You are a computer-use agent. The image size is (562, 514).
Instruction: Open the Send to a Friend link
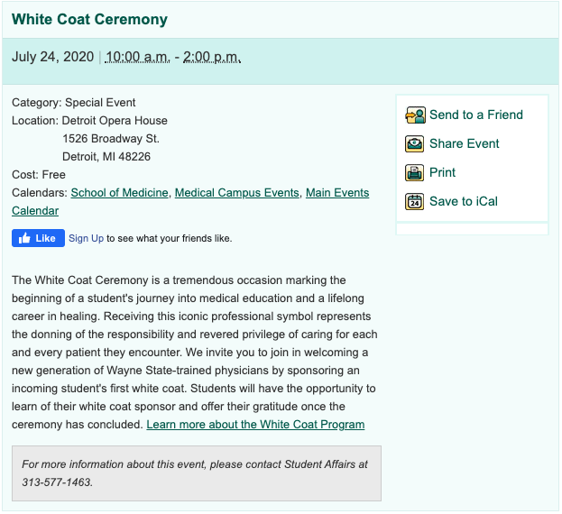click(x=475, y=115)
